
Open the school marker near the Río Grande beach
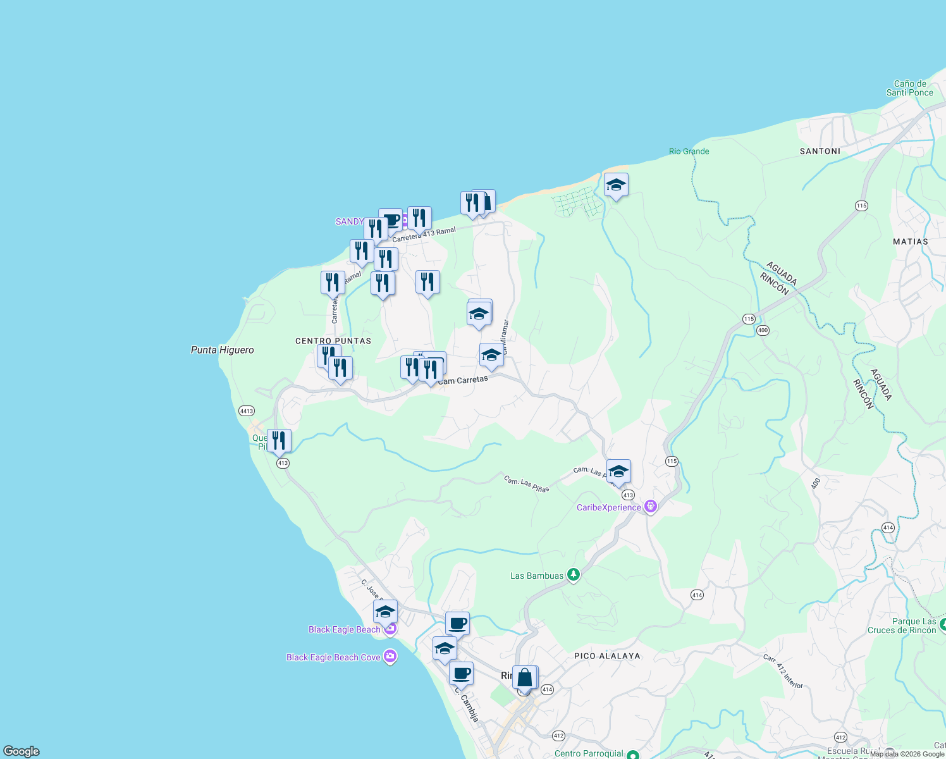617,185
